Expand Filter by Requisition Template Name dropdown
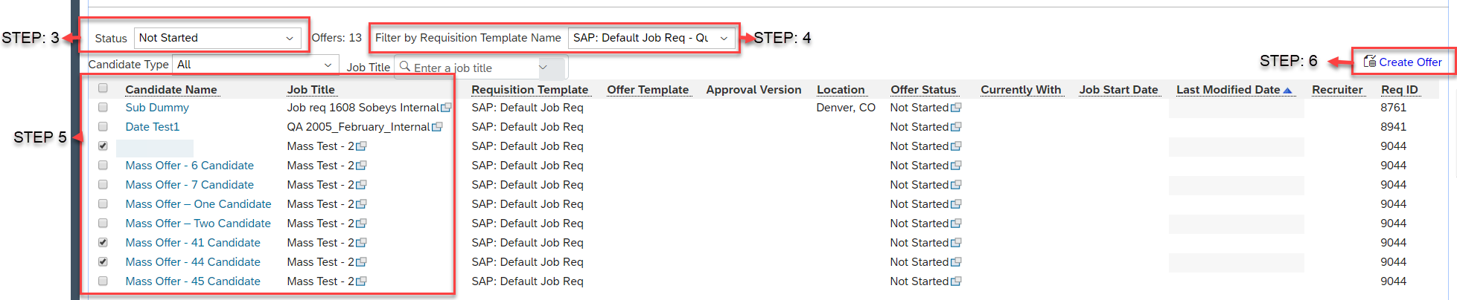The width and height of the screenshot is (1457, 300). click(x=651, y=38)
